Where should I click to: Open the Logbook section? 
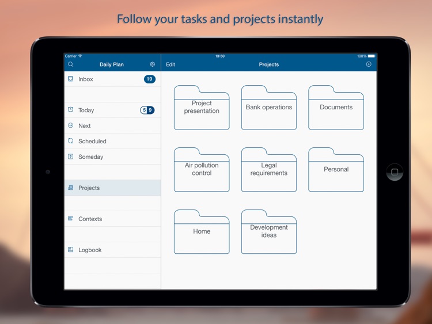[x=112, y=250]
